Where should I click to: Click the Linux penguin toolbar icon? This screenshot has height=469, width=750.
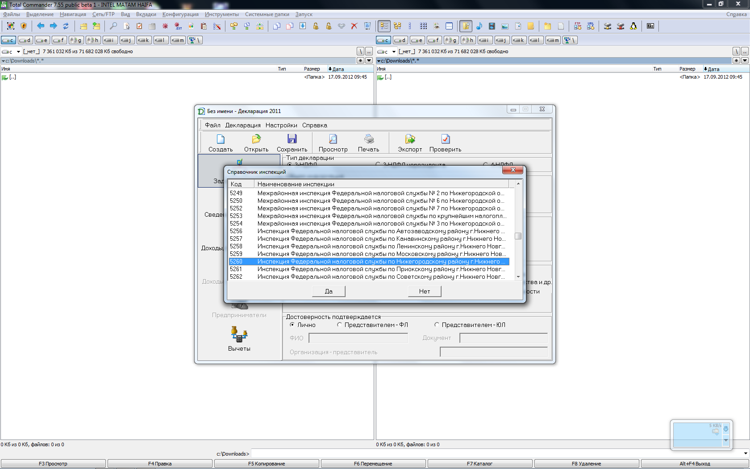coord(633,26)
